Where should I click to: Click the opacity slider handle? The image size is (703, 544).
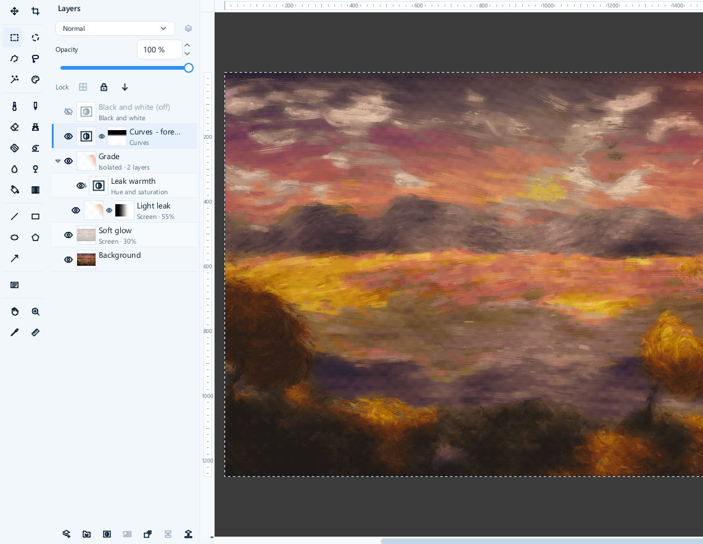pos(189,68)
